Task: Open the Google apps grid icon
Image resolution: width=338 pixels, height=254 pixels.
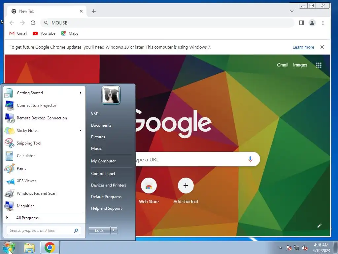Action: click(x=319, y=65)
